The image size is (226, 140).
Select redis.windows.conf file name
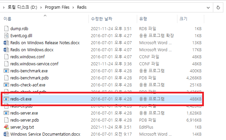click(x=27, y=57)
